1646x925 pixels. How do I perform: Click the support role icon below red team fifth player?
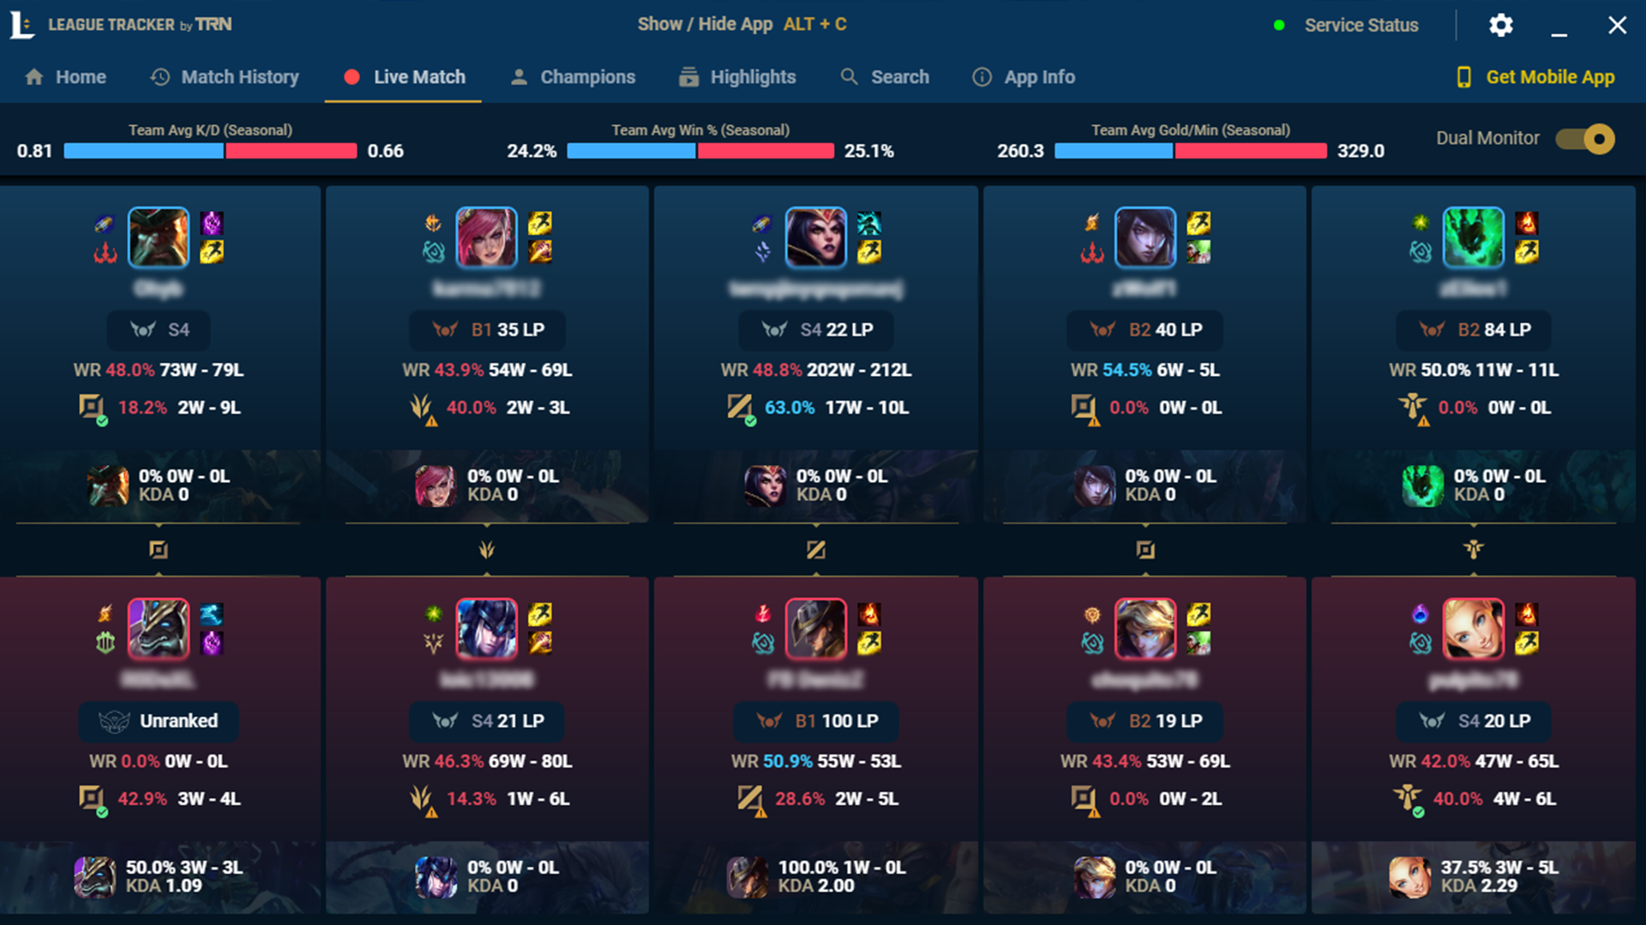(x=1472, y=549)
